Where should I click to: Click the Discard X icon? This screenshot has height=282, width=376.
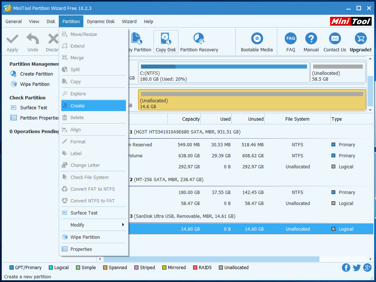pos(53,39)
